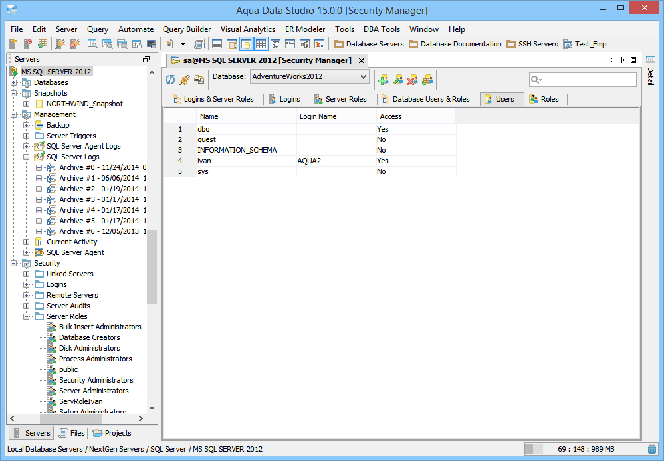Click the horizontal scrollbar of the Servers tree
The width and height of the screenshot is (664, 461).
point(70,418)
